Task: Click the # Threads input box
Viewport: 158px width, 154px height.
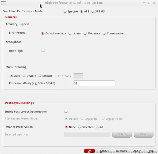Action: coord(78,76)
